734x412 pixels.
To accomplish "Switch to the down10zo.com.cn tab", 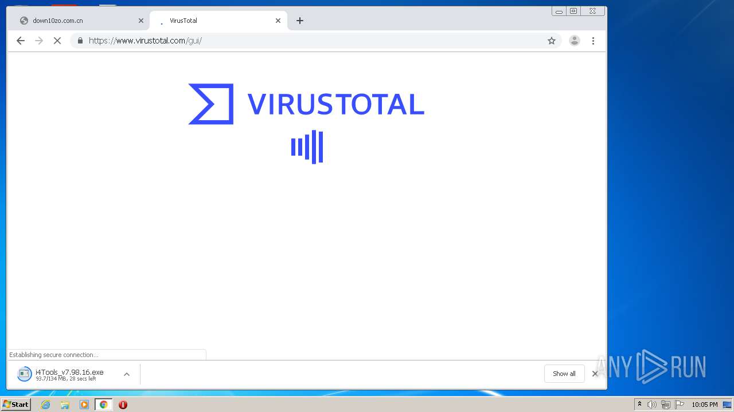I will click(80, 21).
